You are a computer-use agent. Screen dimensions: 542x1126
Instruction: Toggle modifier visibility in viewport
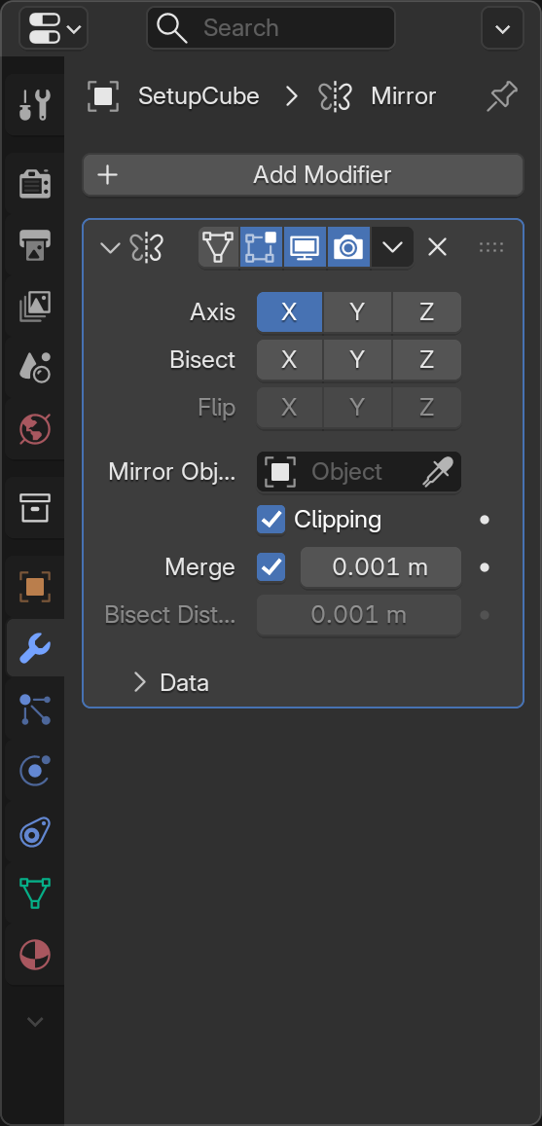pyautogui.click(x=306, y=248)
